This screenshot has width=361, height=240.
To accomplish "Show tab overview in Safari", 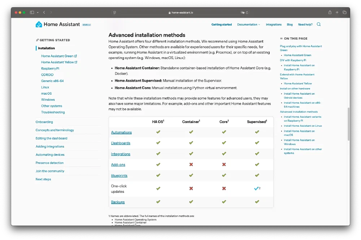I will coord(344,12).
